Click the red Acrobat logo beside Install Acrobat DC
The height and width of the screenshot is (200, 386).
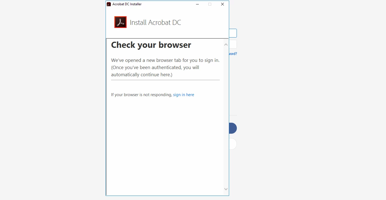coord(120,22)
